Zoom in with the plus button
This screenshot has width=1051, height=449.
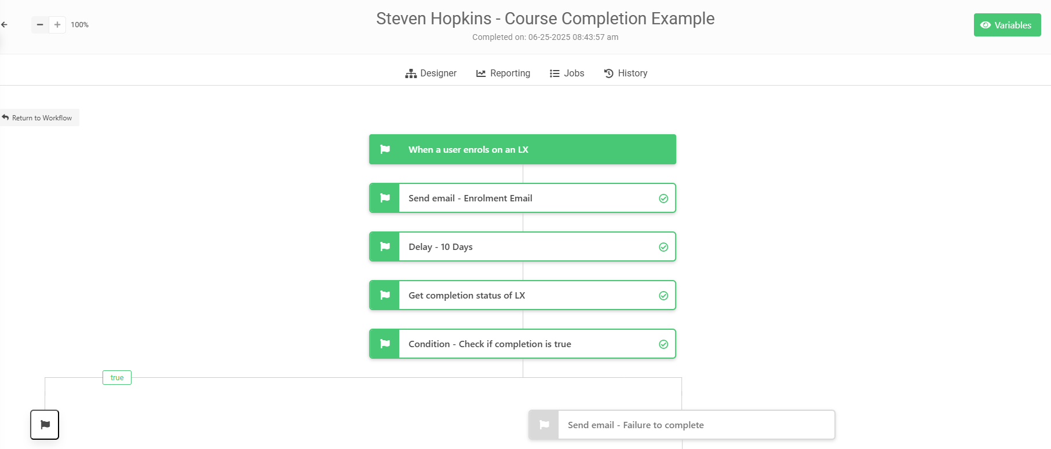(x=57, y=25)
